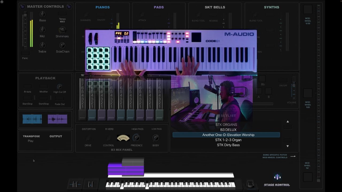The image size is (342, 192).
Task: Adjust the BODY low pass knob
Action: pyautogui.click(x=156, y=138)
